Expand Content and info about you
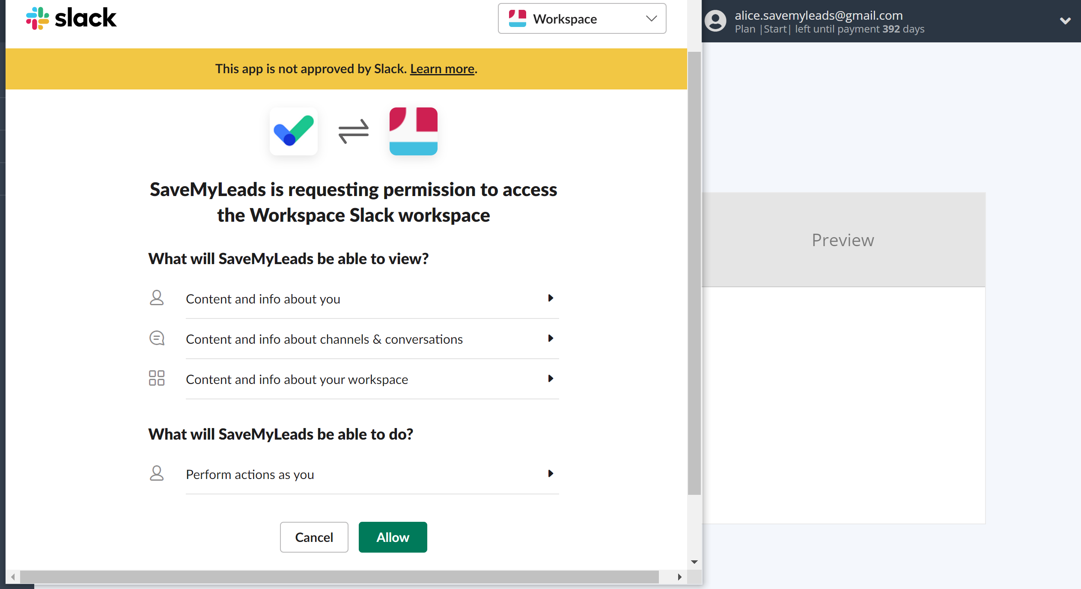The width and height of the screenshot is (1081, 589). tap(372, 299)
